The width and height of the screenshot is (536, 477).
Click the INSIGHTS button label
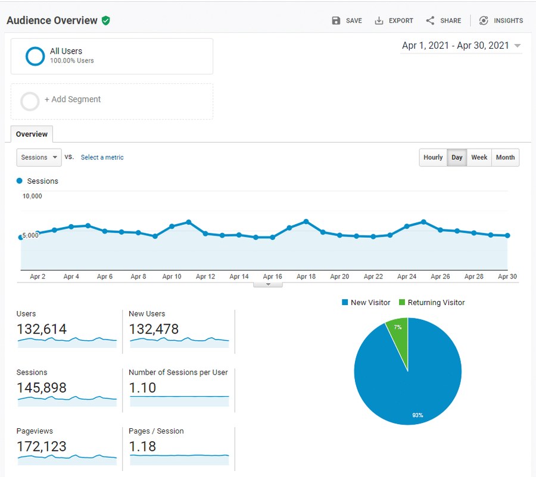[509, 21]
